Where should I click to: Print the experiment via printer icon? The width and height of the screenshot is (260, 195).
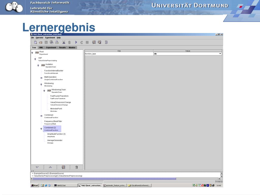[x=57, y=42]
